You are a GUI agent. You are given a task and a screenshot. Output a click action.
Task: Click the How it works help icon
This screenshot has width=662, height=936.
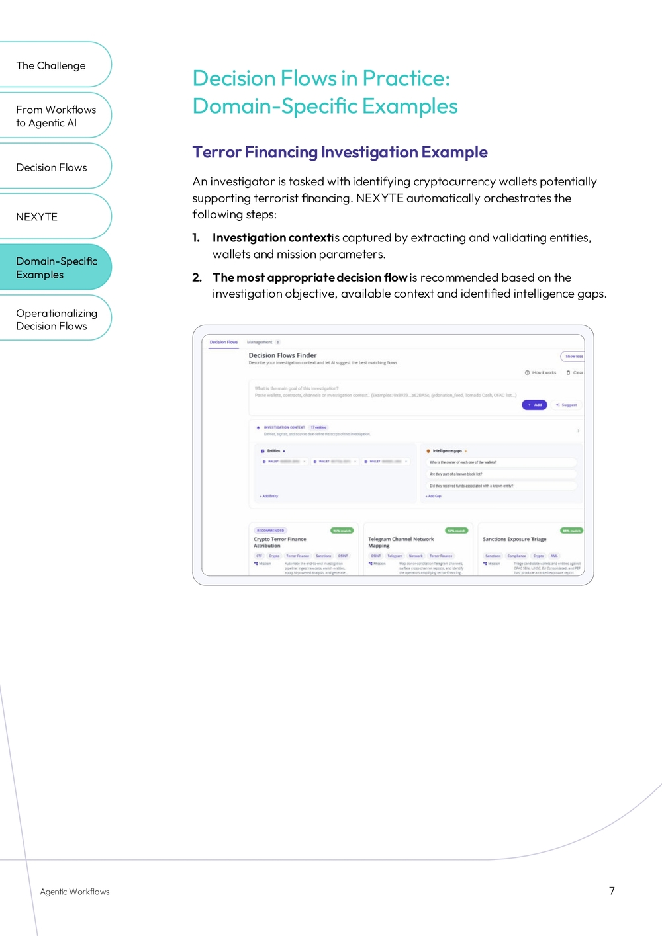(x=528, y=372)
